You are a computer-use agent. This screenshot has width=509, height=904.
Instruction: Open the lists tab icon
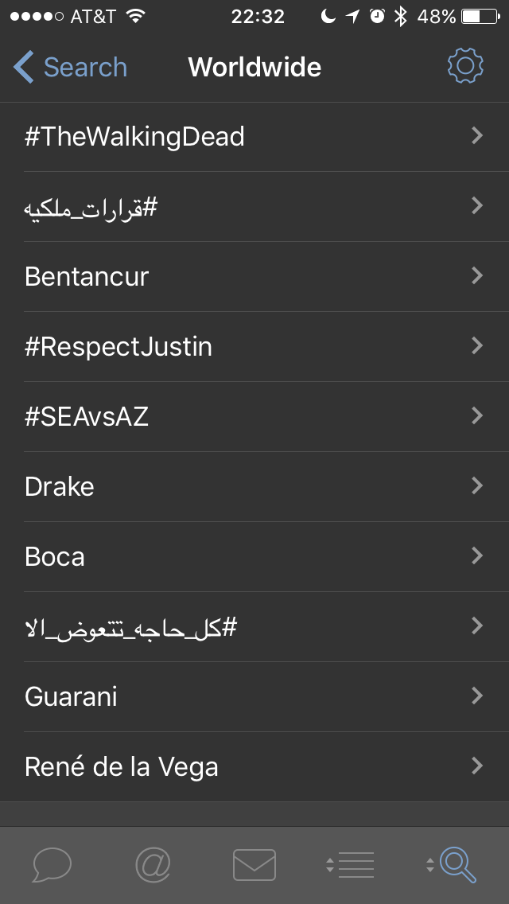(x=351, y=865)
